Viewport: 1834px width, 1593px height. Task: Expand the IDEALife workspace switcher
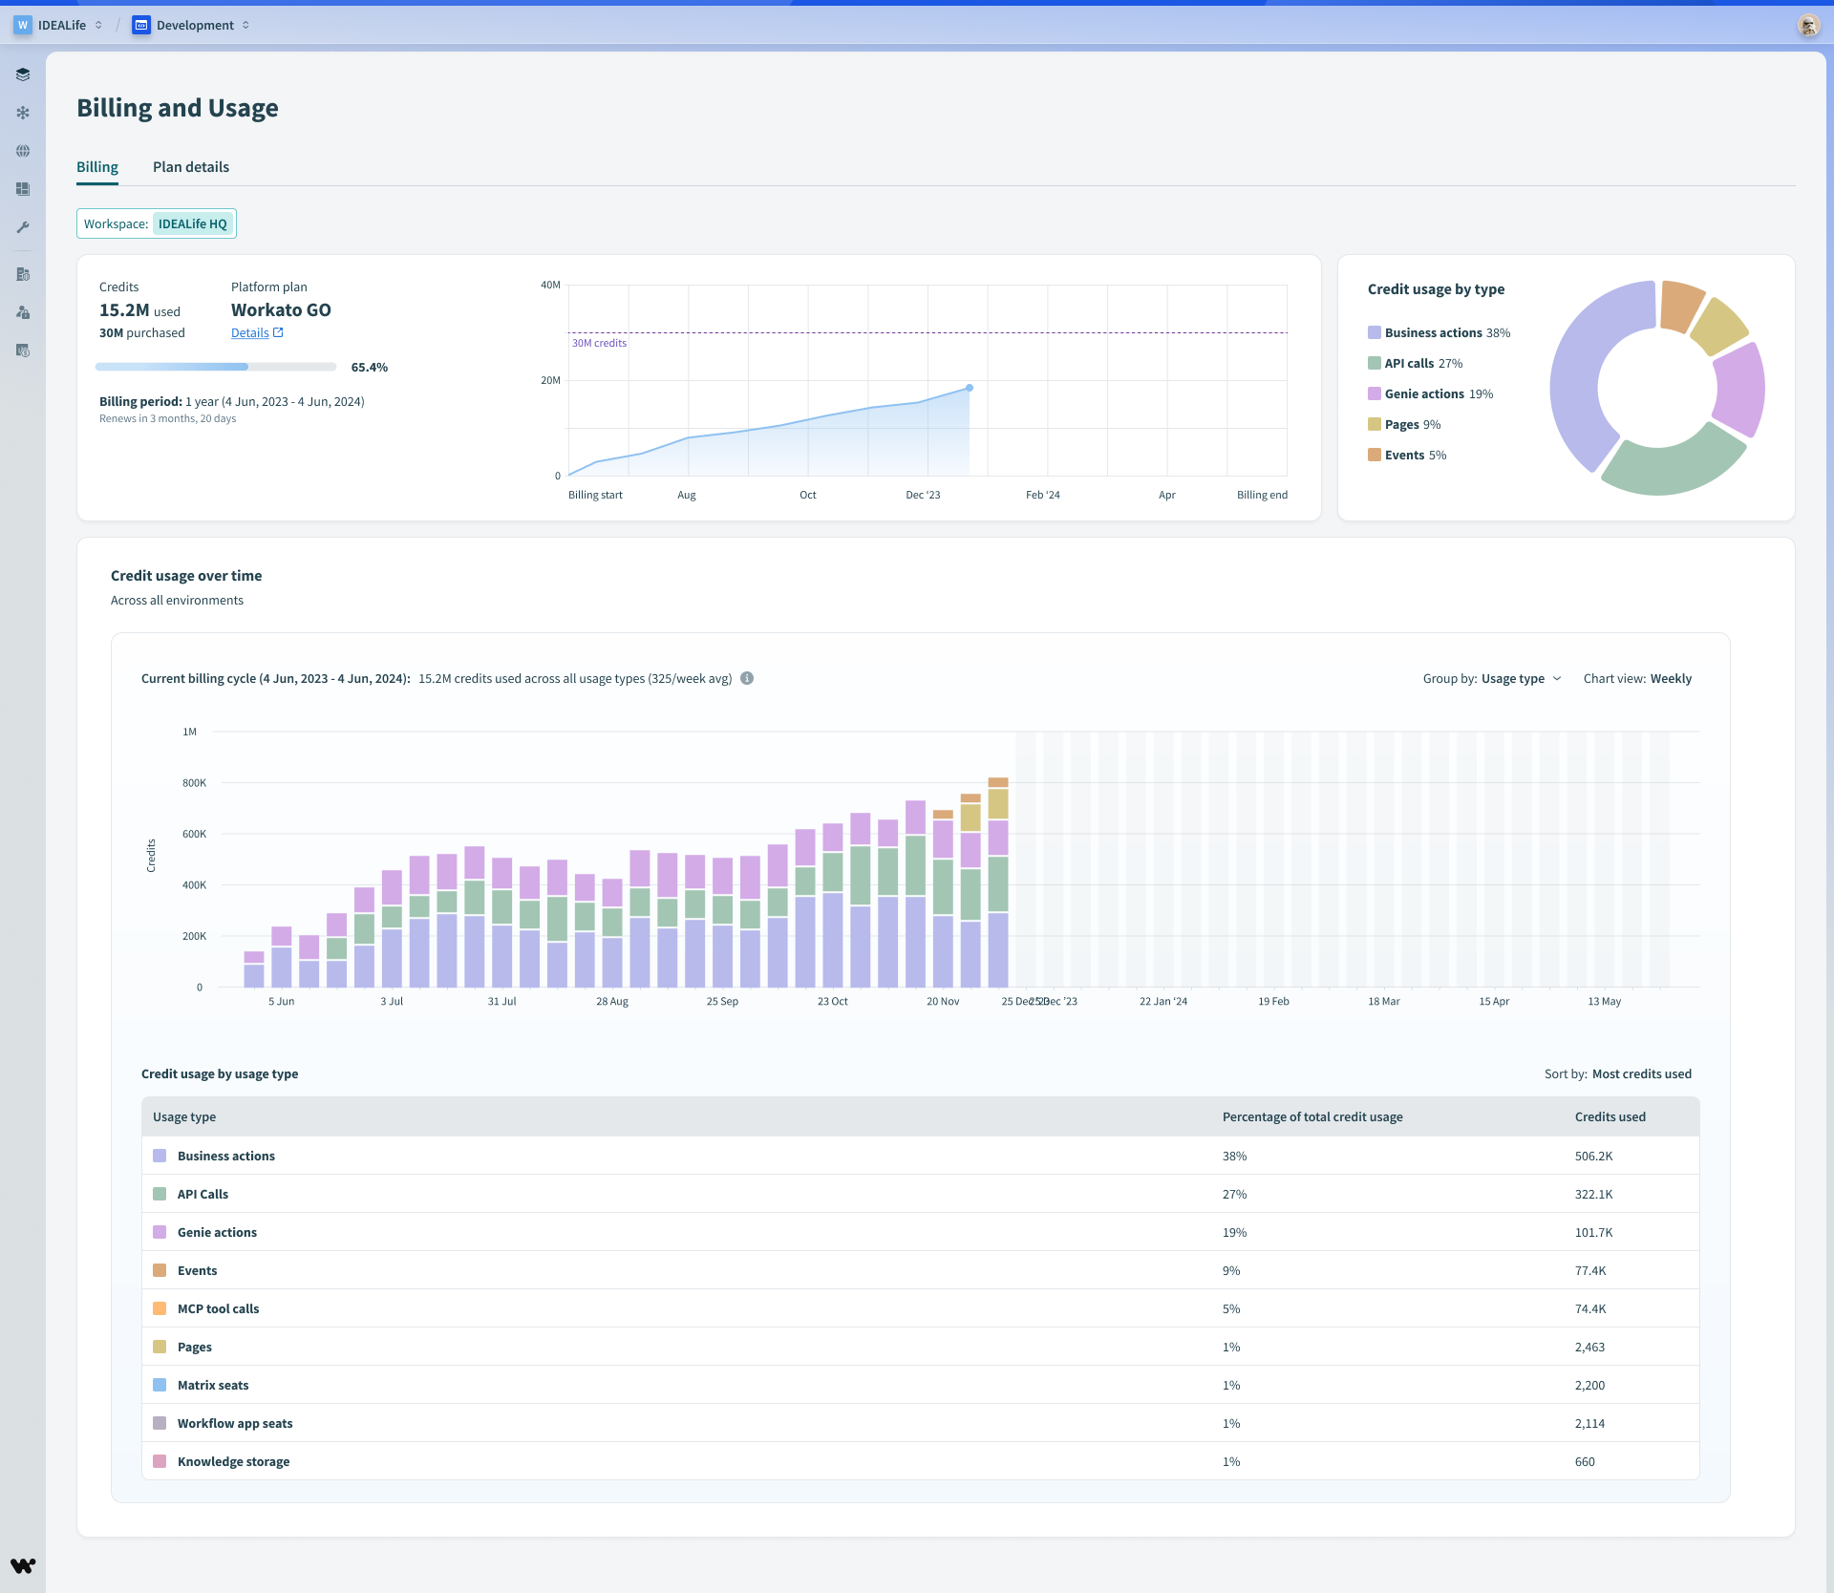point(98,25)
